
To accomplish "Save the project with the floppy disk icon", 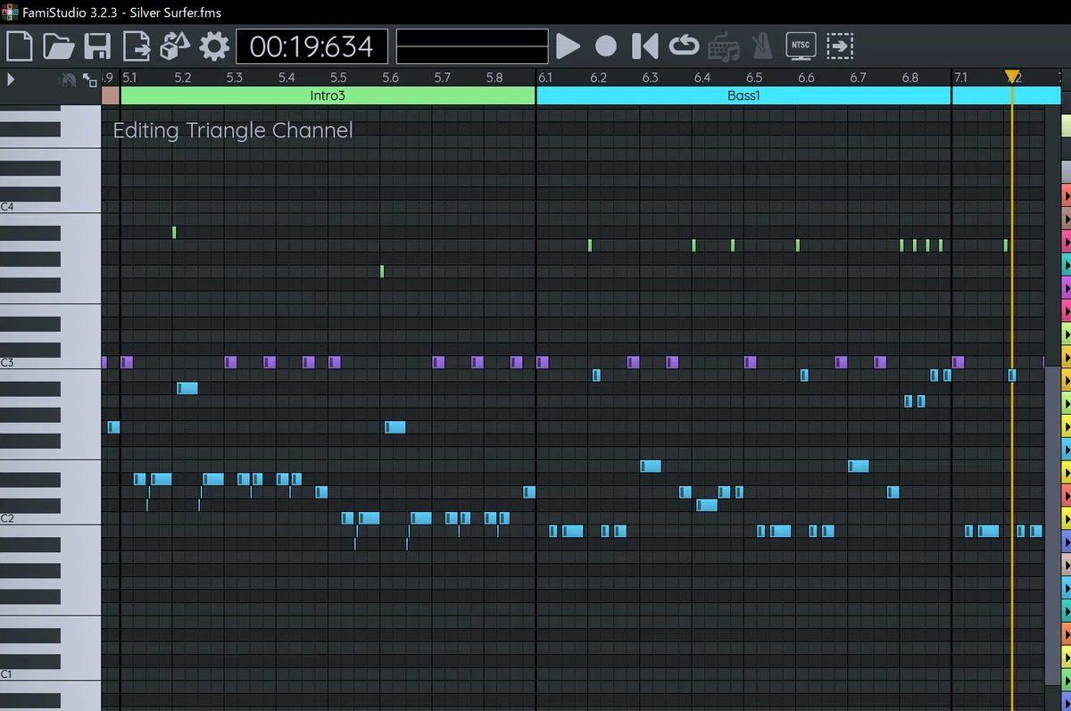I will coord(97,45).
